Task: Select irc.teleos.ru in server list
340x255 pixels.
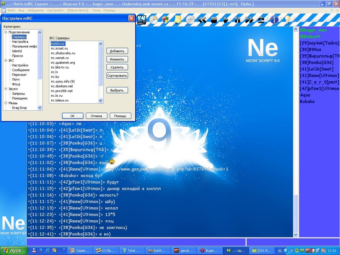Action: pyautogui.click(x=60, y=100)
